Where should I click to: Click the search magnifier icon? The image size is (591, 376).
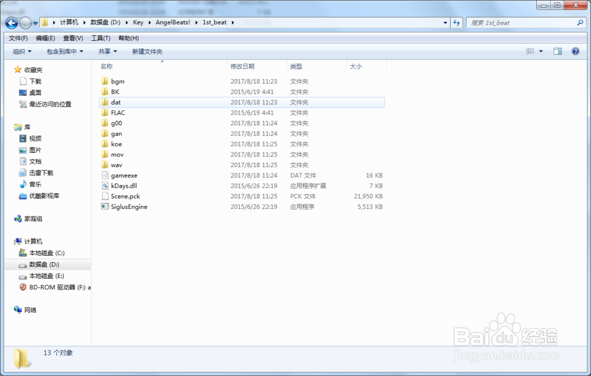coord(580,22)
